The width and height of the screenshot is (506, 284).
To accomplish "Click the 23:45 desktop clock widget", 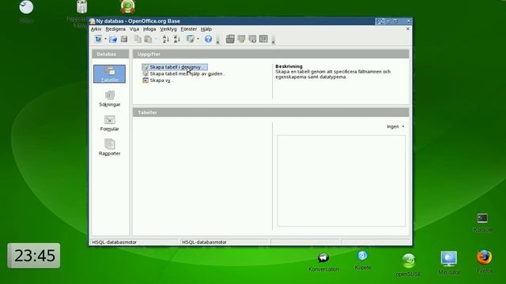I will (34, 256).
